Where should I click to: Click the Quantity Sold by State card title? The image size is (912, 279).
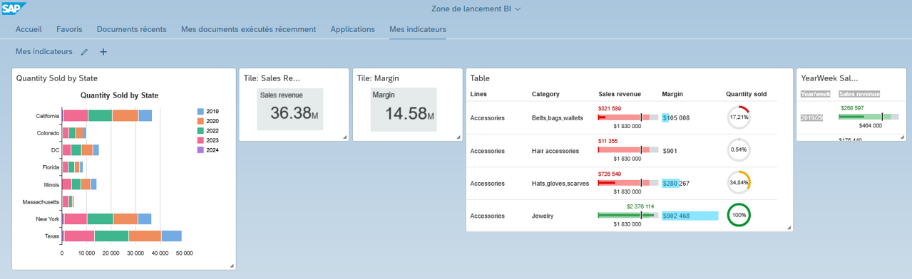(57, 78)
